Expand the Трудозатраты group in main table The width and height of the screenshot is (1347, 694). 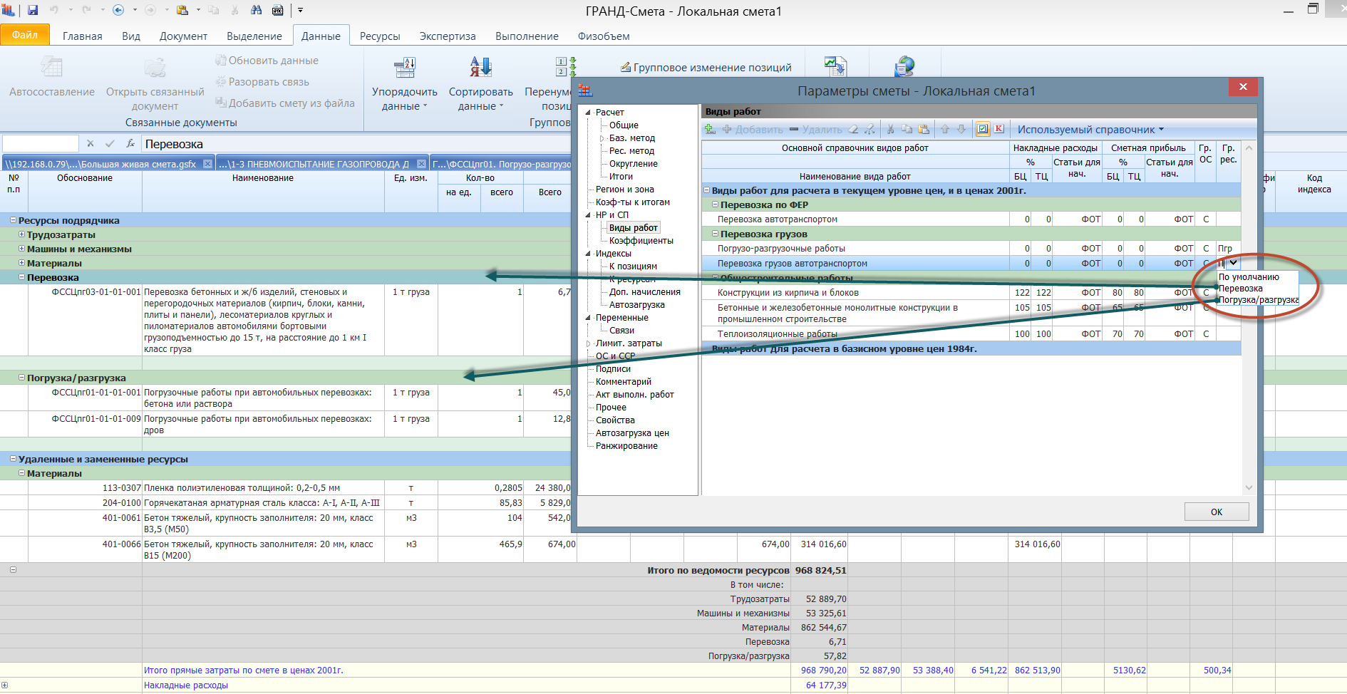coord(21,234)
